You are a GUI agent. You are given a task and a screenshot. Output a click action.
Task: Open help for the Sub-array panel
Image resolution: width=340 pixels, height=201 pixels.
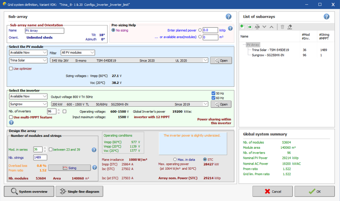point(228,17)
